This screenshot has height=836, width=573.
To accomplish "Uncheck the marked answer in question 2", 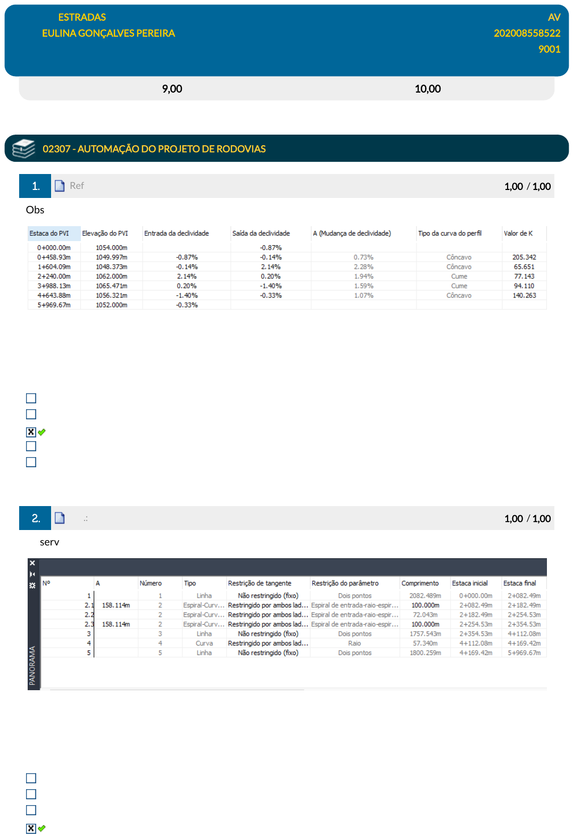I will [31, 828].
